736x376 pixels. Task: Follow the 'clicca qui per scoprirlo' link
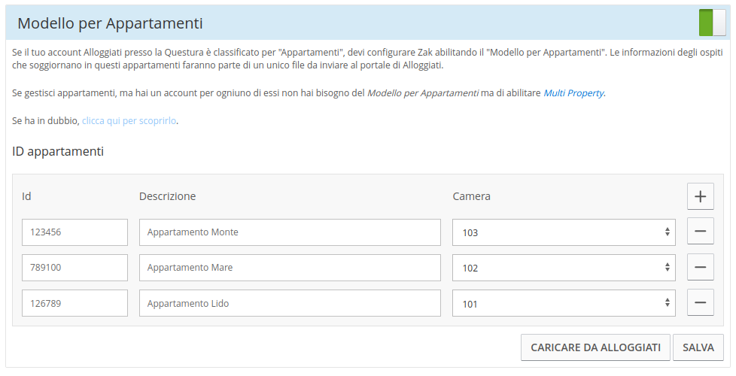(129, 120)
